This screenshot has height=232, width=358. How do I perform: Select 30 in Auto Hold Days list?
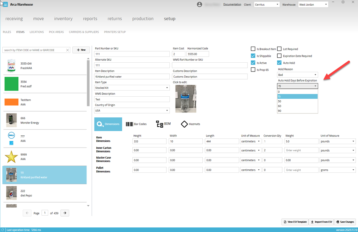point(297,101)
